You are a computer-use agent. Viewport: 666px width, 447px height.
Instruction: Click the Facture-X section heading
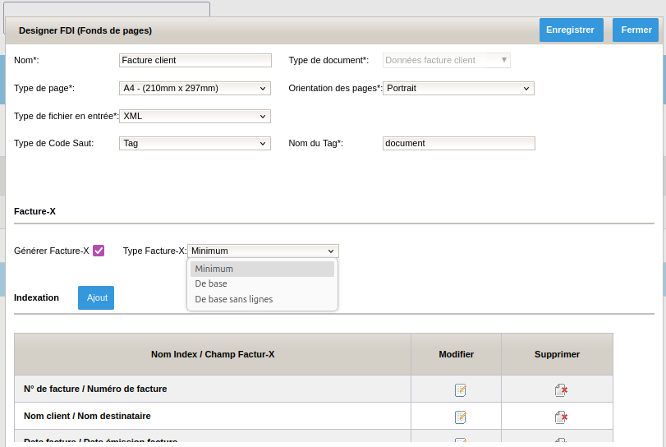(34, 211)
